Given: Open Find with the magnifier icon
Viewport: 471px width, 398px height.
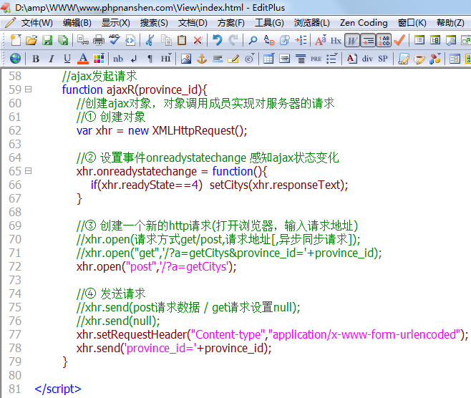Looking at the screenshot, I should coord(253,40).
